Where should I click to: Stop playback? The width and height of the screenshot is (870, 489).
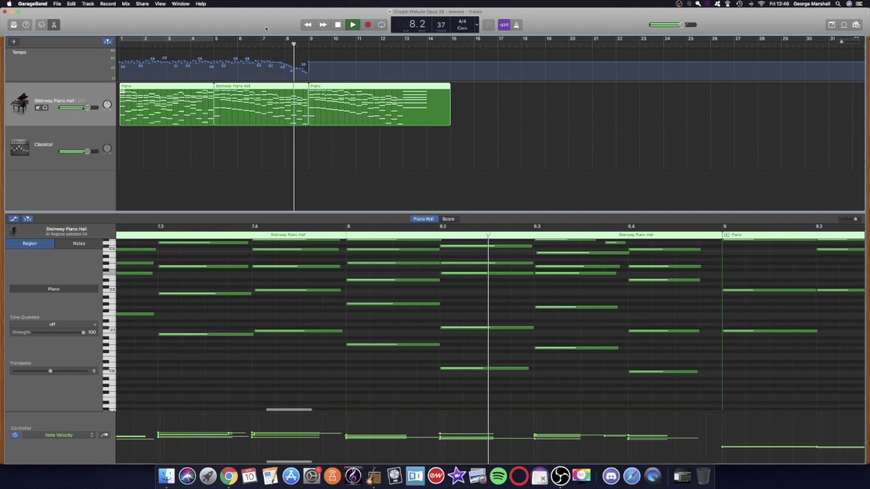338,24
